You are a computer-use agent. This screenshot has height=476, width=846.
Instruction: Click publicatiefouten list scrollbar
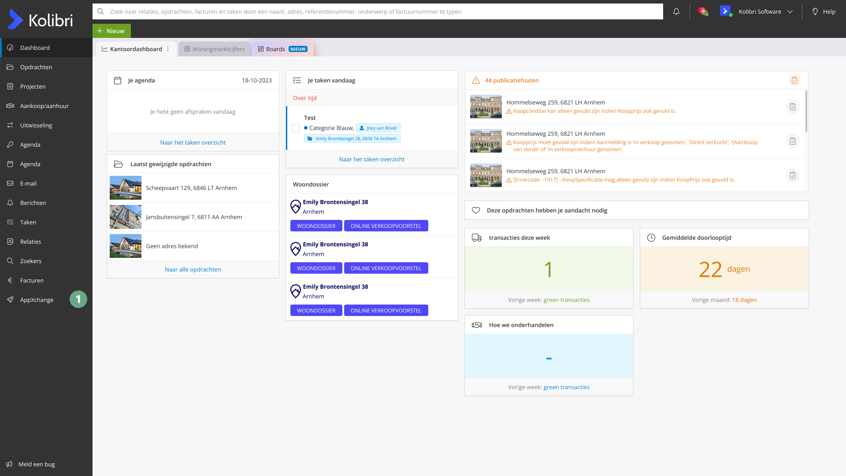(x=806, y=111)
